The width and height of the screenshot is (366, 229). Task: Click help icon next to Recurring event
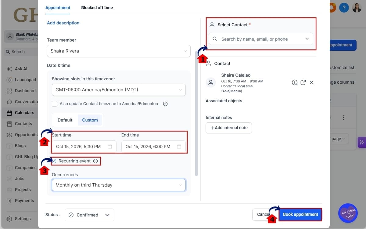95,161
